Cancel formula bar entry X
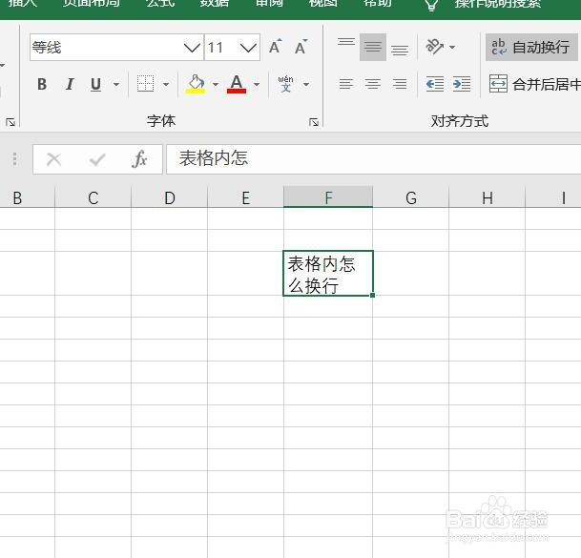 pos(53,159)
